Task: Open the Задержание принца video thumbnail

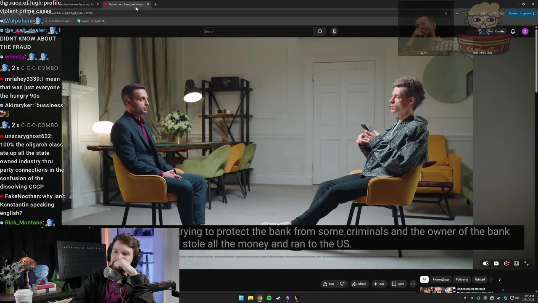Action: [438, 290]
